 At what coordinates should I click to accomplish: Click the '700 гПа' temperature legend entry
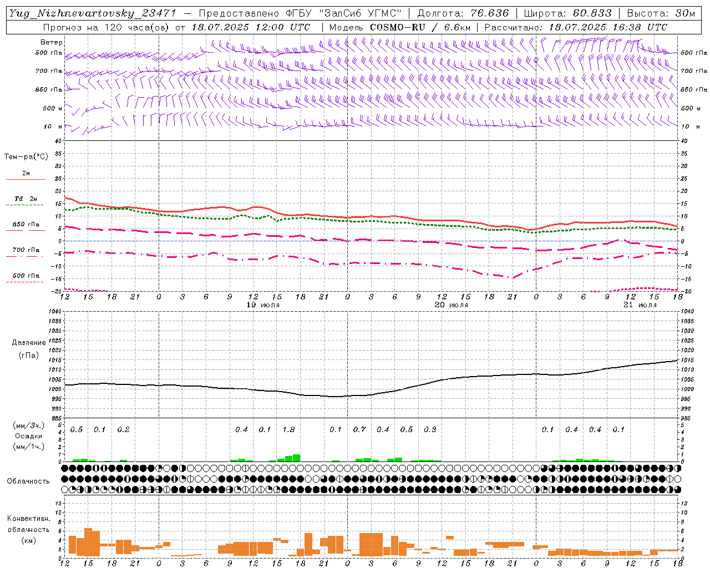(x=26, y=250)
